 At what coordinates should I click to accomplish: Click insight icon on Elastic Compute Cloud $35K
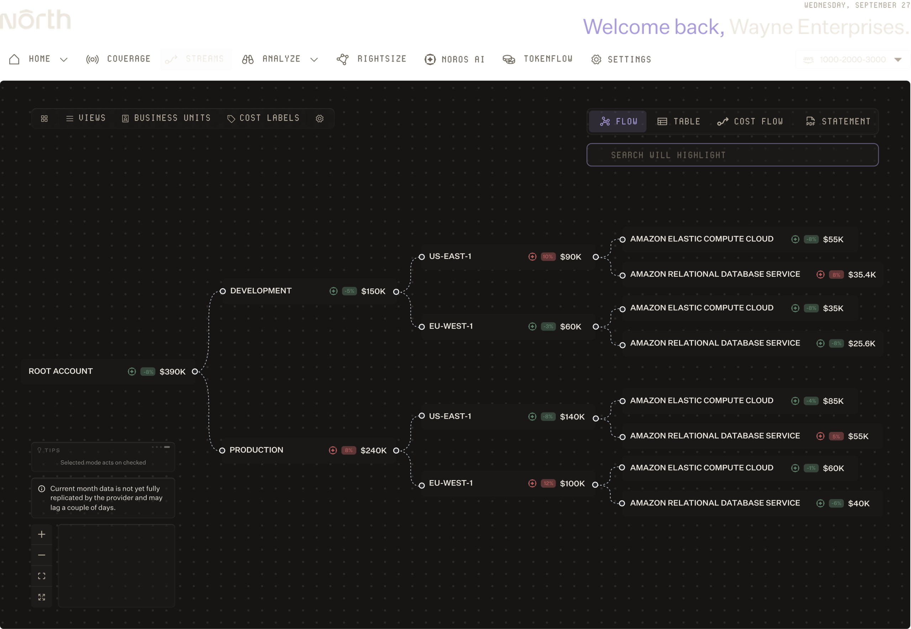(x=795, y=308)
